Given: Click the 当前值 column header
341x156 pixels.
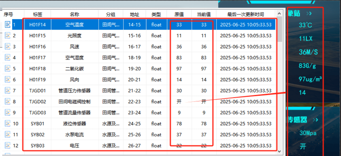Looking at the screenshot, I should coord(203,15).
